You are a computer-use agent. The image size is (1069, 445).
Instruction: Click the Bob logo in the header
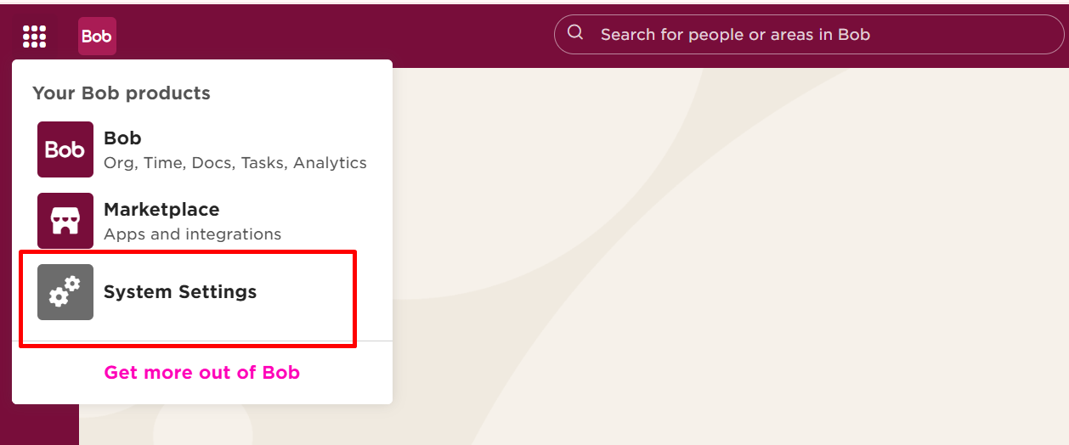(97, 37)
